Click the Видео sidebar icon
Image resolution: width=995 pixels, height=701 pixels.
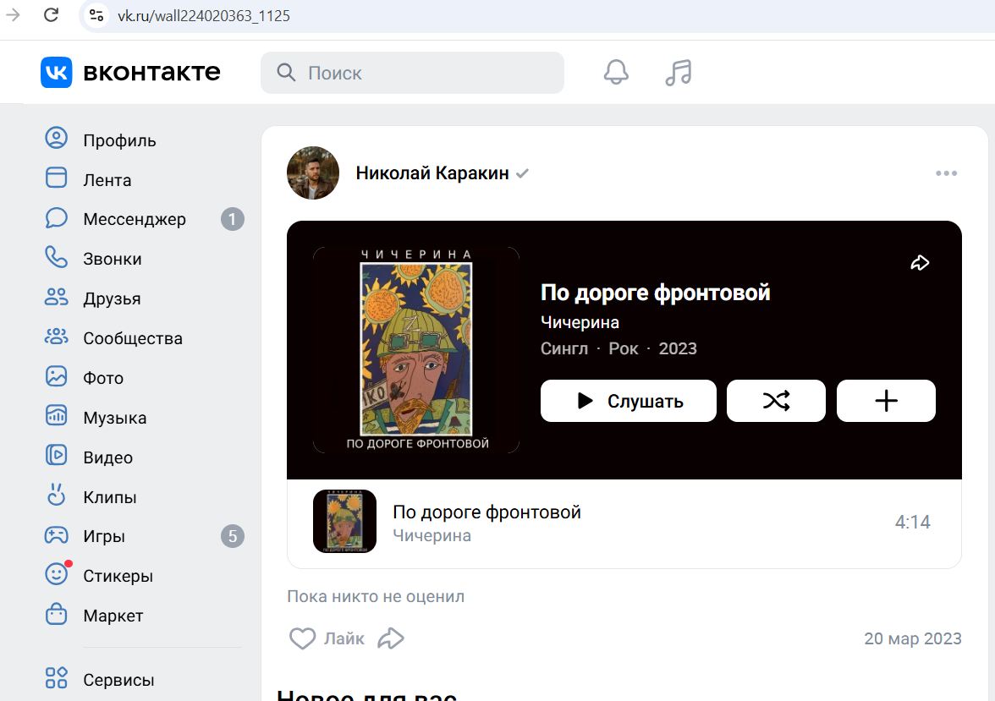tap(56, 456)
